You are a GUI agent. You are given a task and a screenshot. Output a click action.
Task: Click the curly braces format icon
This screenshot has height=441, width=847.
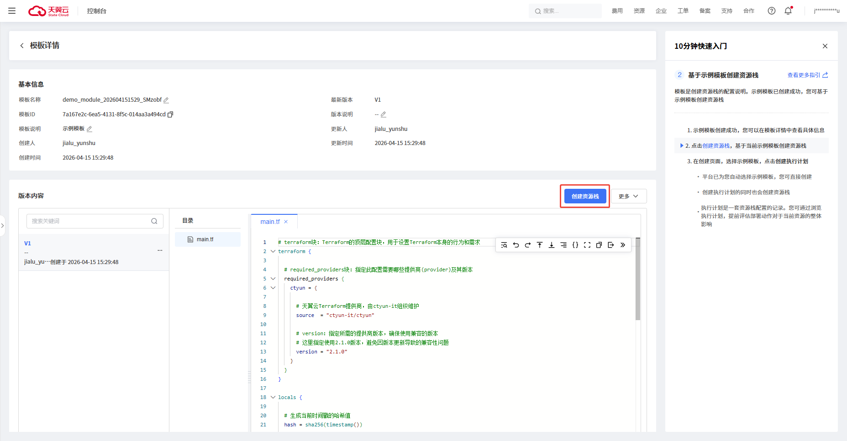point(575,245)
